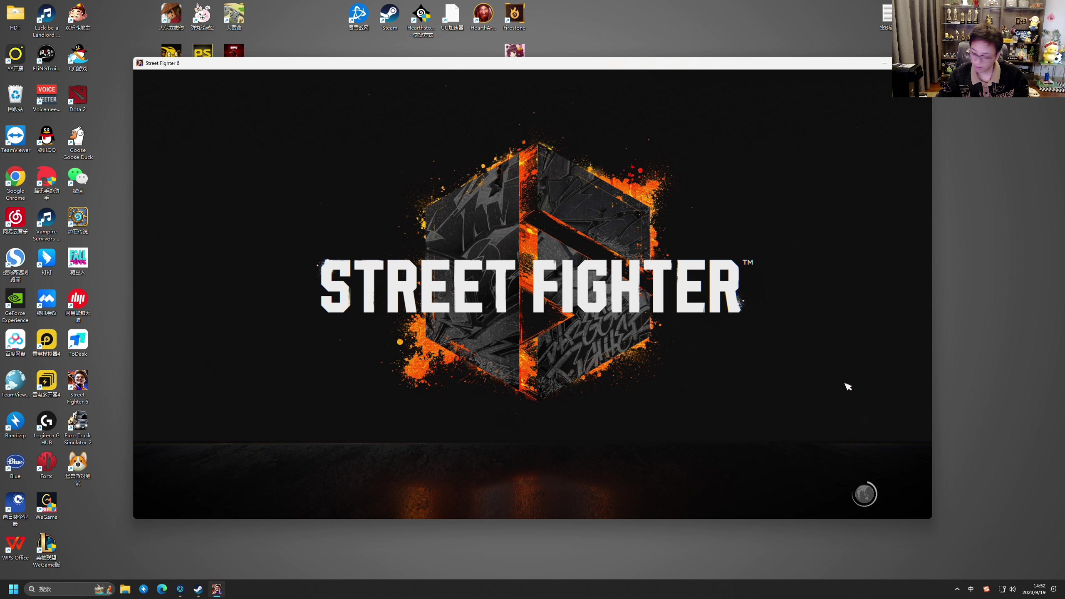Open 网易云音乐 desktop icon
The width and height of the screenshot is (1065, 599).
tap(15, 221)
